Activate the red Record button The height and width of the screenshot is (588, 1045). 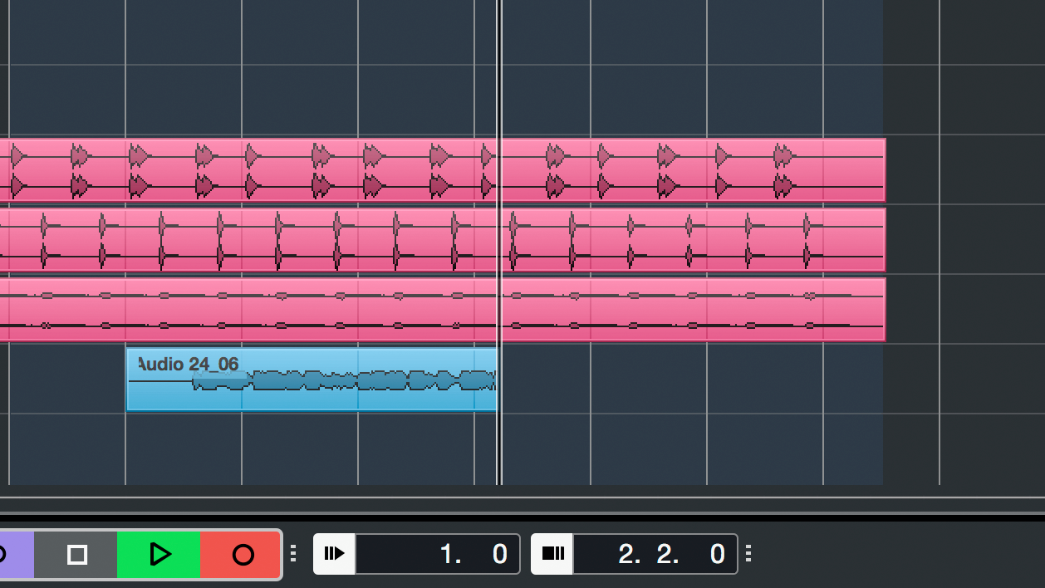click(x=241, y=555)
